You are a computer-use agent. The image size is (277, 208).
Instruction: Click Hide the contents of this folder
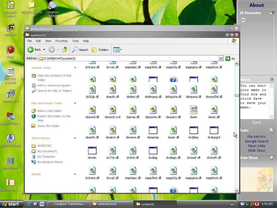point(54,78)
